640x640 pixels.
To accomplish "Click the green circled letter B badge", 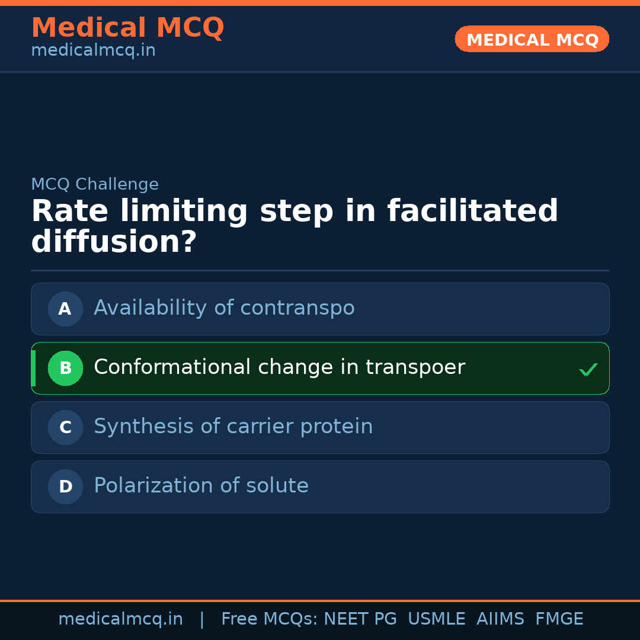I will pos(65,368).
